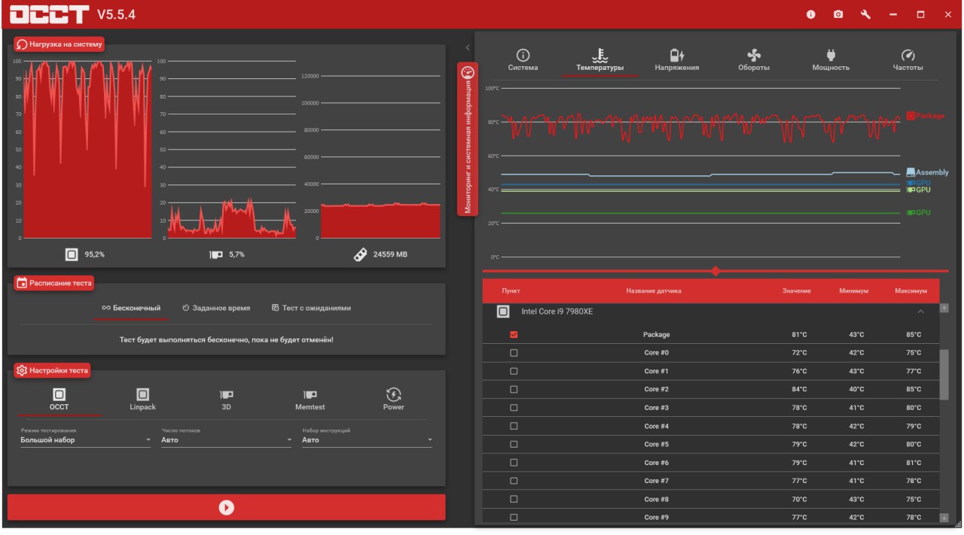Select the Memtest test type

click(310, 400)
